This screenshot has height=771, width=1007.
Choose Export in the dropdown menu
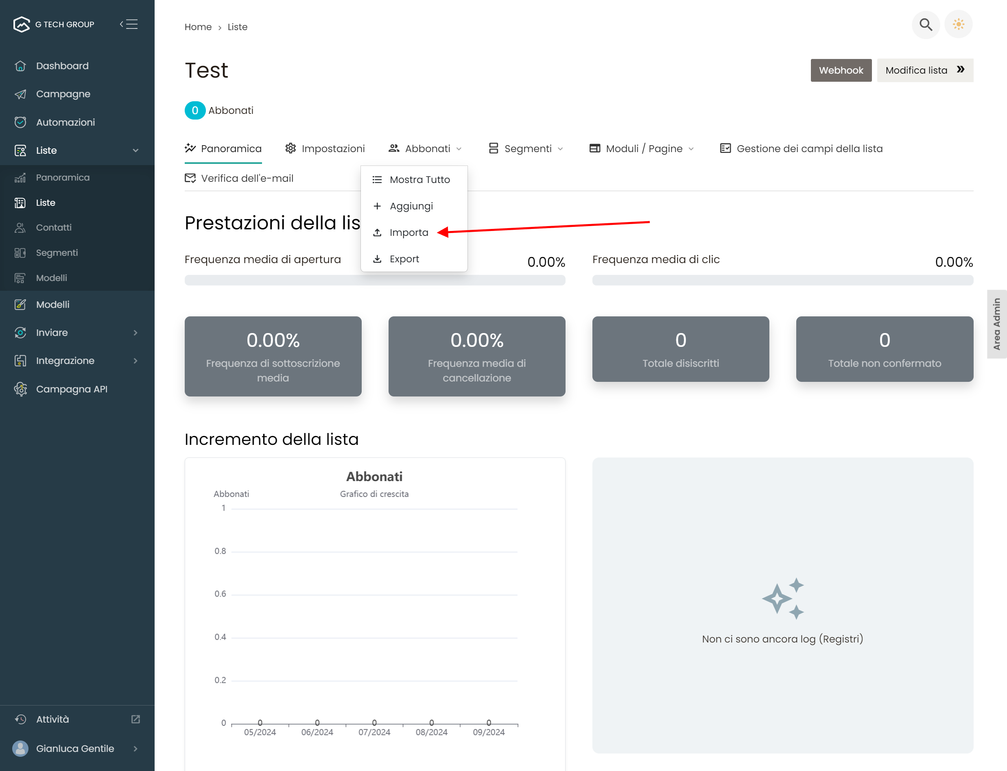(404, 259)
